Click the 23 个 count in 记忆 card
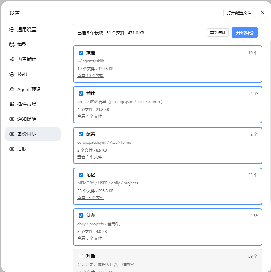This screenshot has width=271, height=272. (x=253, y=175)
